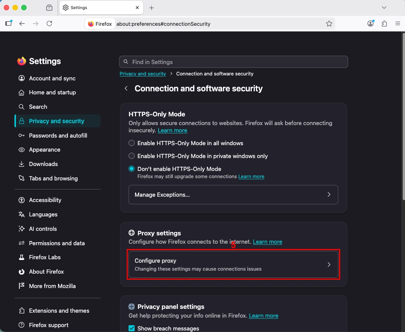This screenshot has width=405, height=332.
Task: Open Tabs and browsing settings
Action: coord(57,179)
